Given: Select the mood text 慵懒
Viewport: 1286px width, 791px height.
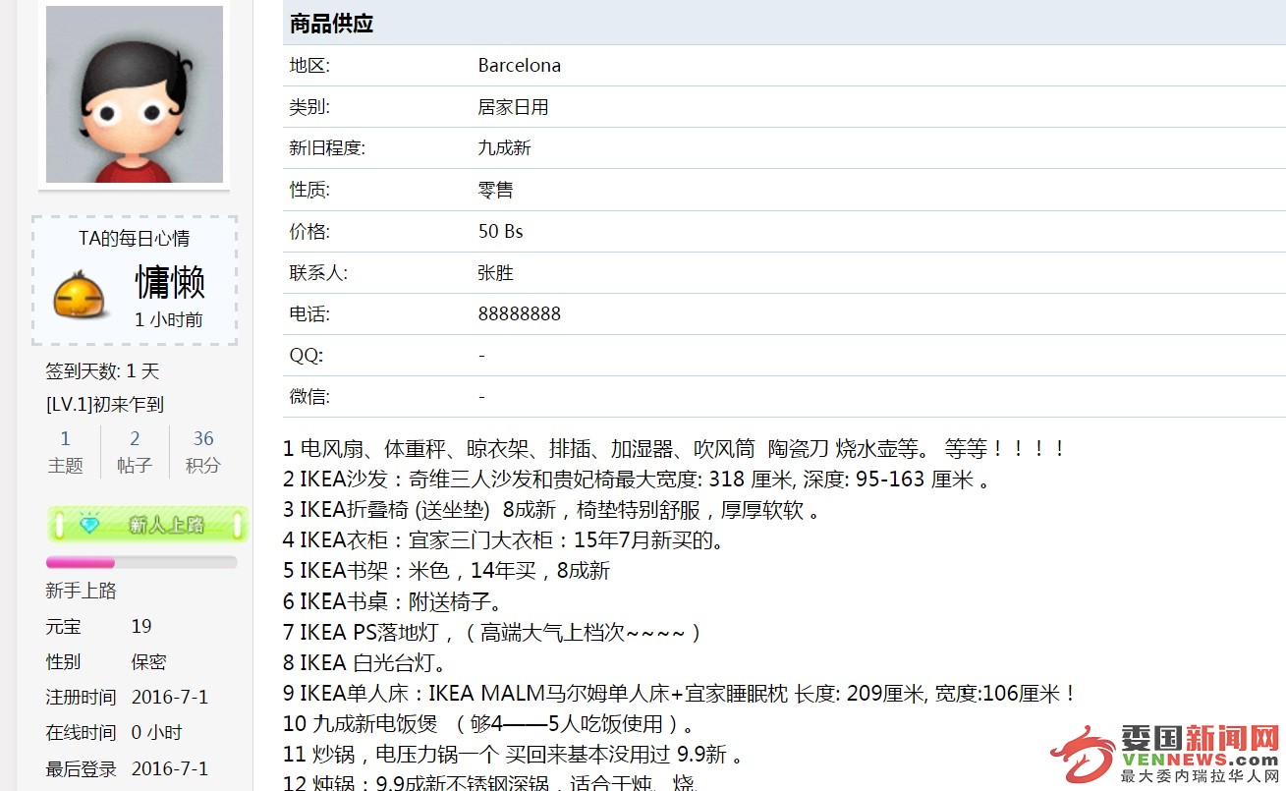Looking at the screenshot, I should click(x=170, y=282).
